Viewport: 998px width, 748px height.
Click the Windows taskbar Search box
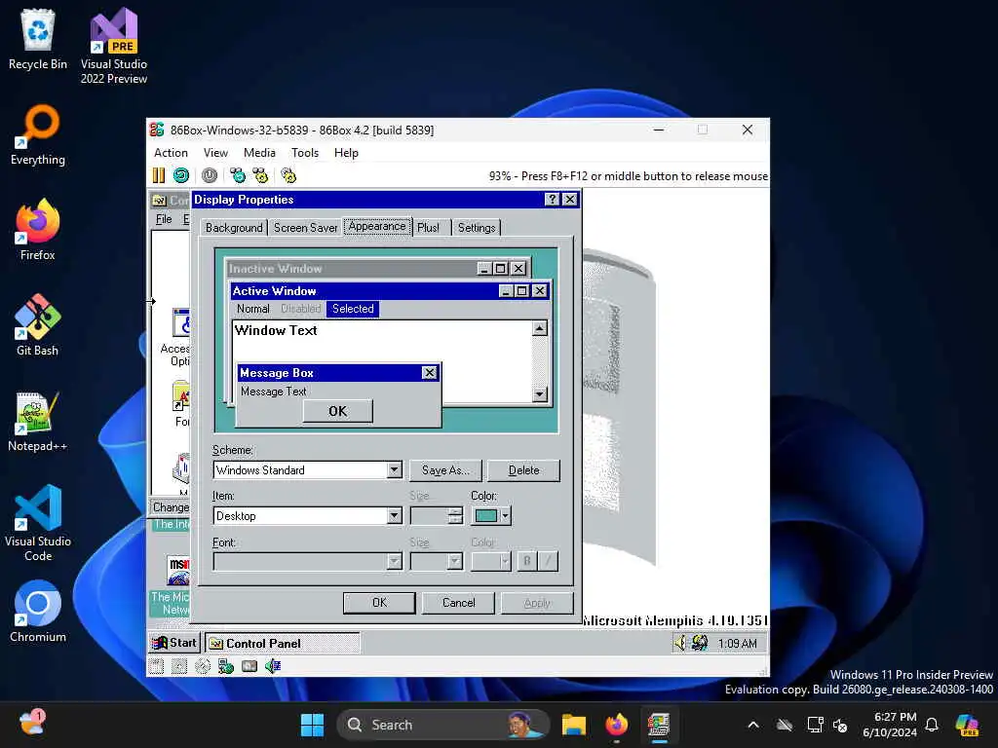click(x=443, y=725)
